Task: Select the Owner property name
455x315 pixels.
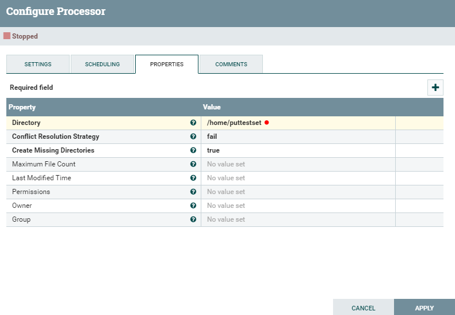Action: tap(22, 206)
